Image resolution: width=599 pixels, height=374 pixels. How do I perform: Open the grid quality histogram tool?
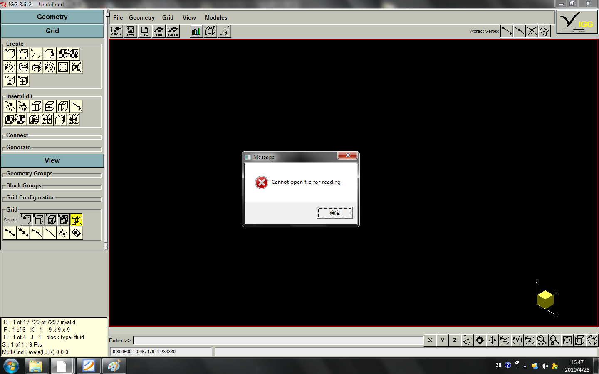196,31
